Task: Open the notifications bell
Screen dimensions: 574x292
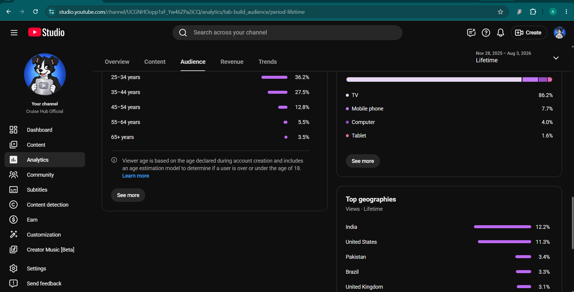Action: point(501,33)
